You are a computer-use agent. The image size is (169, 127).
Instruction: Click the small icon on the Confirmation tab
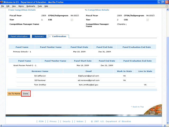coord(50,36)
